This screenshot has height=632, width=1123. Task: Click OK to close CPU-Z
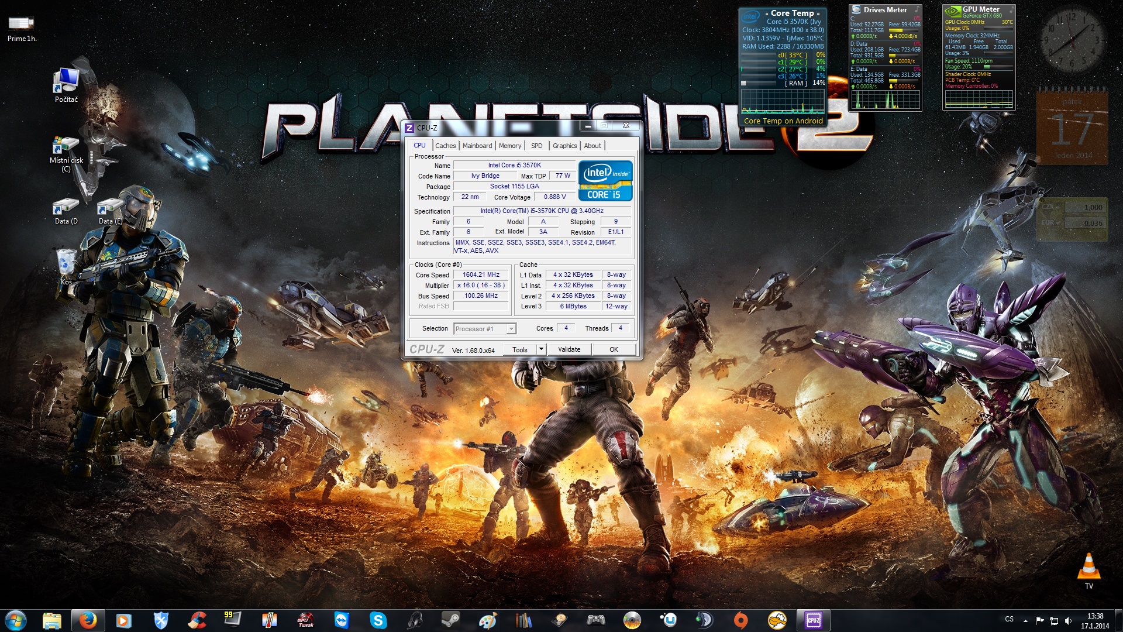point(614,349)
